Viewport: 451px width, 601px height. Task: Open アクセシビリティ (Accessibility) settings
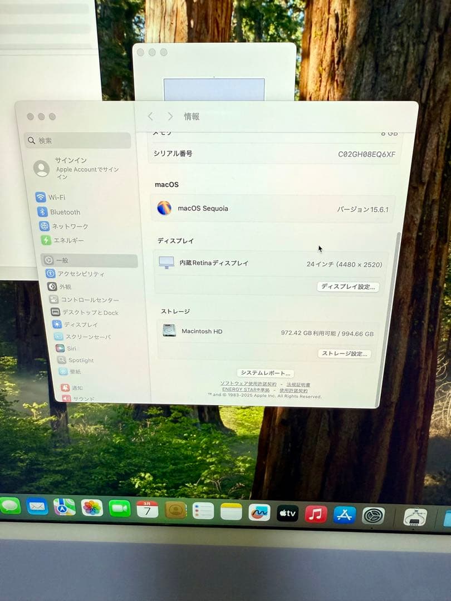[75, 274]
